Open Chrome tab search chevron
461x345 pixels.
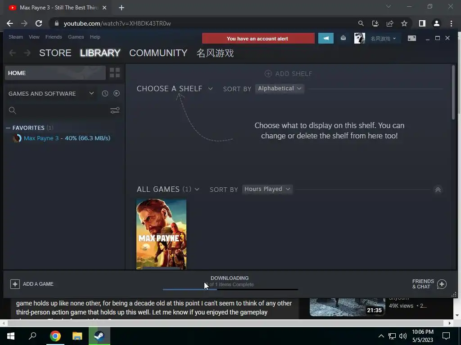[x=389, y=6]
